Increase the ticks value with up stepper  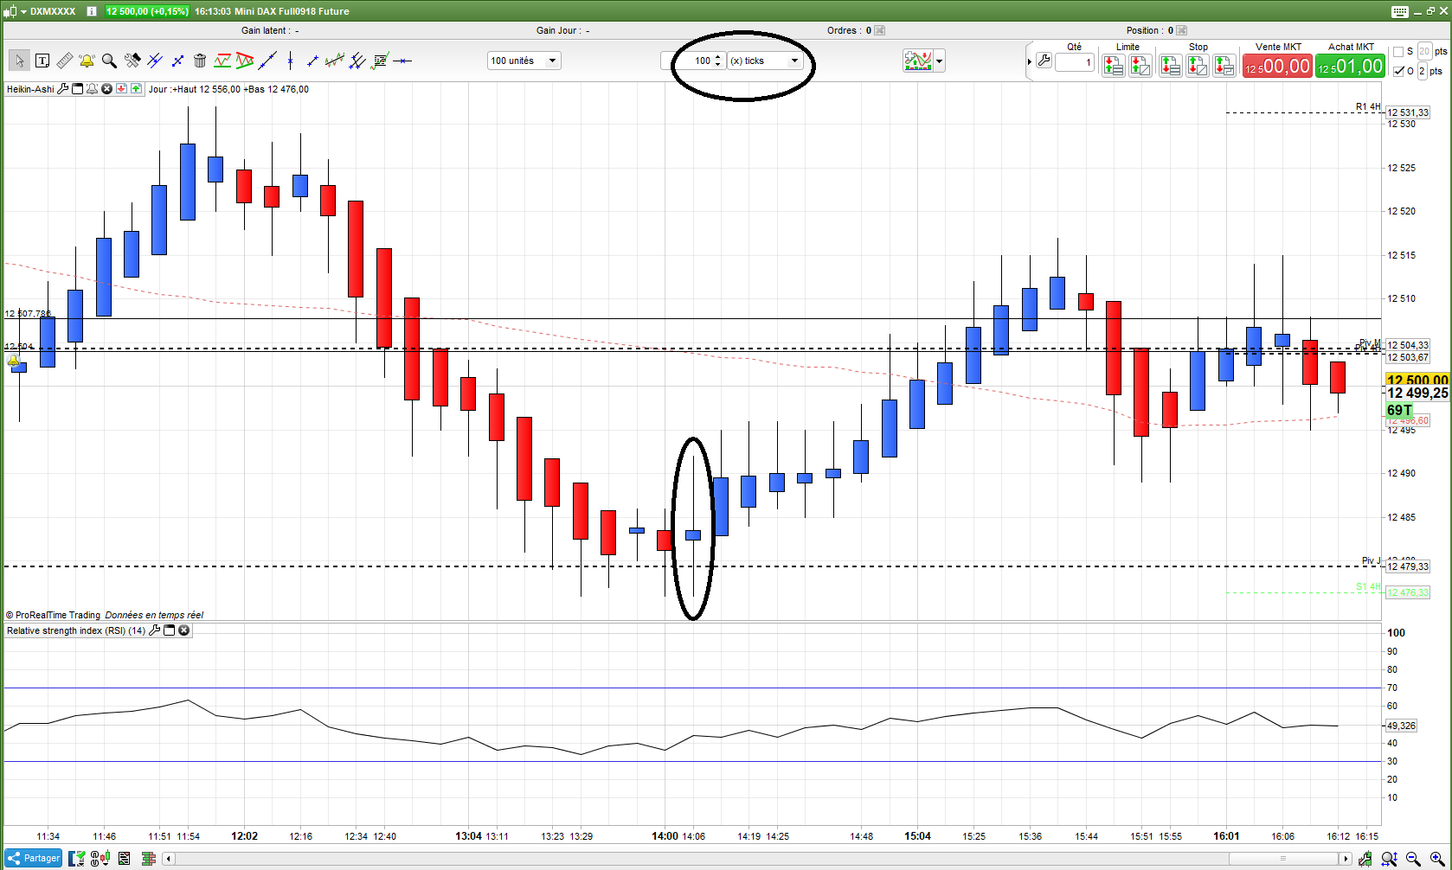(718, 57)
